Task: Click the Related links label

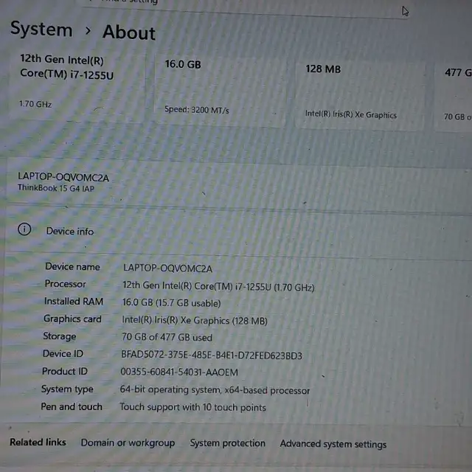Action: click(x=38, y=442)
